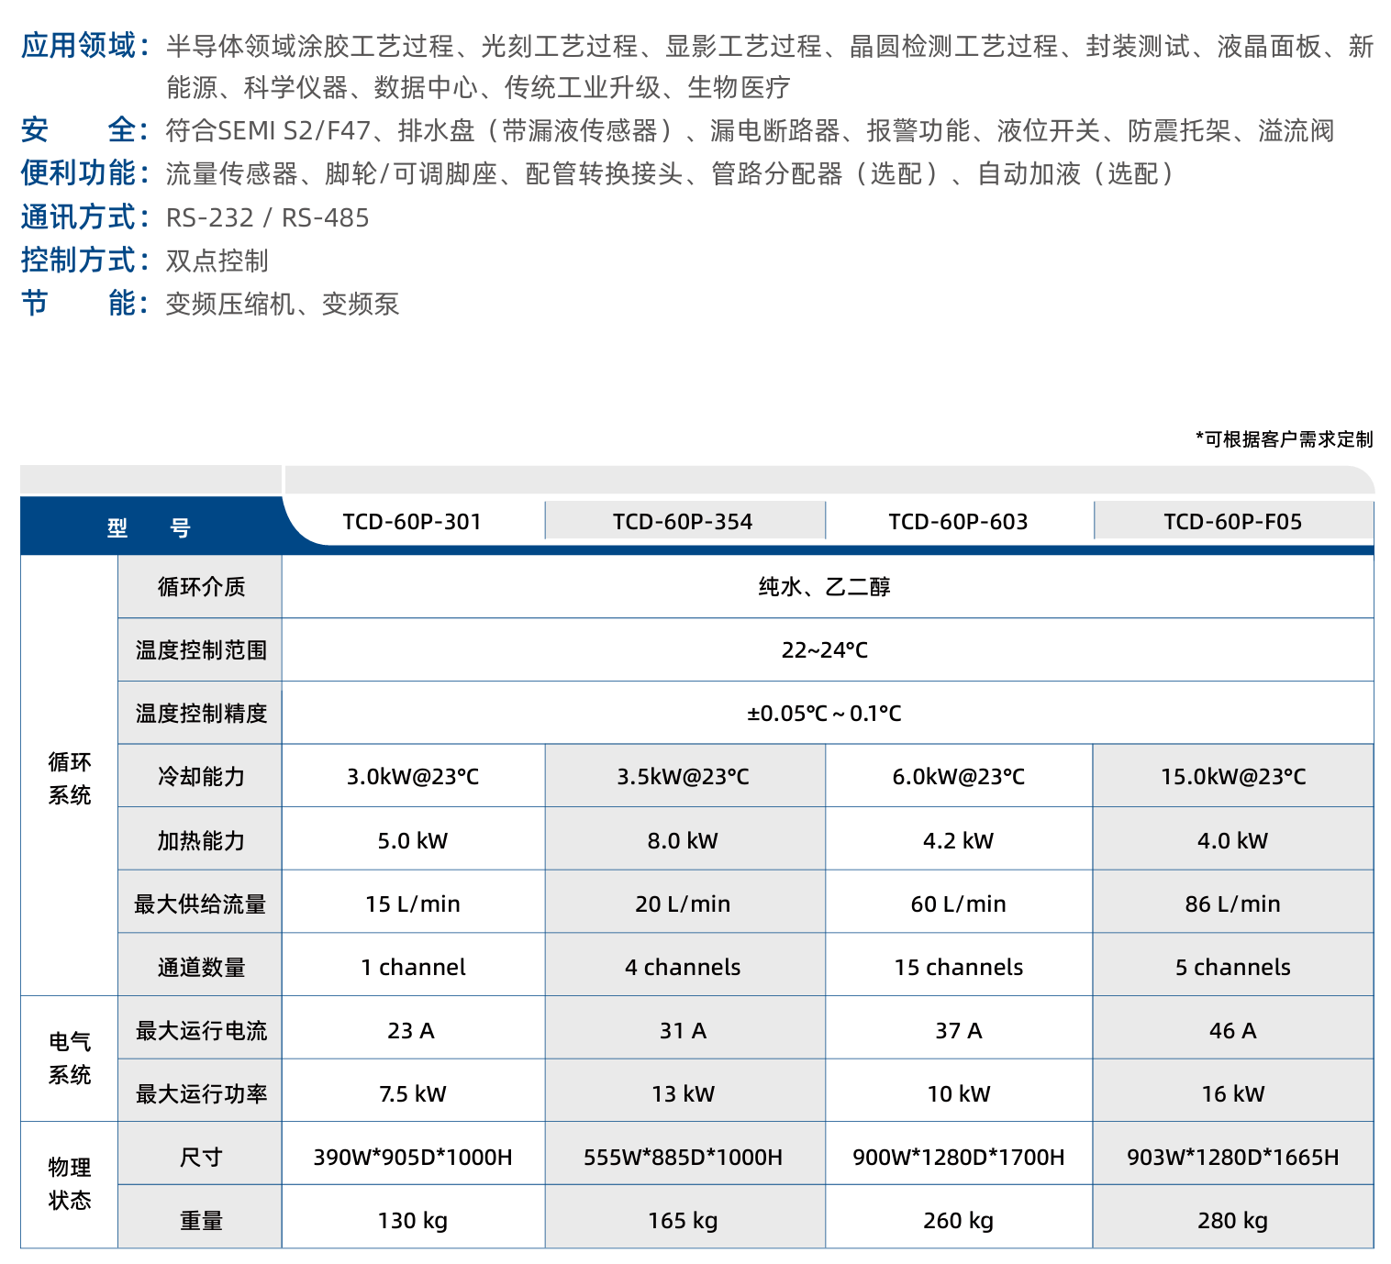1391x1264 pixels.
Task: Click the RS-232 / RS-485 communication text
Action: coord(268,218)
